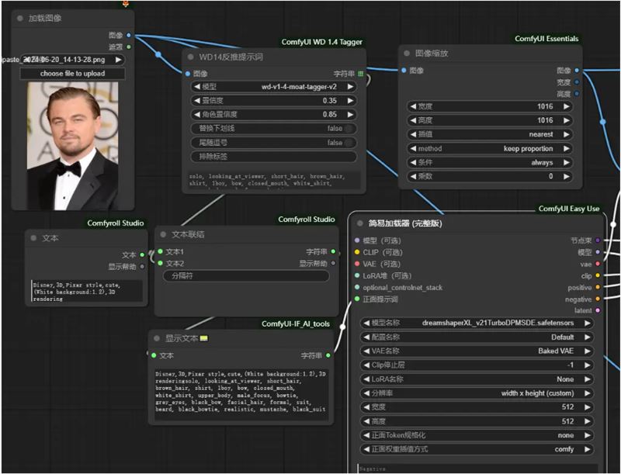Image resolution: width=621 pixels, height=474 pixels.
Task: Click next arrow on image filename selector
Action: 118,60
